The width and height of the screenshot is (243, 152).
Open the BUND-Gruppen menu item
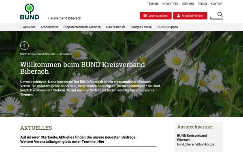(x=168, y=27)
